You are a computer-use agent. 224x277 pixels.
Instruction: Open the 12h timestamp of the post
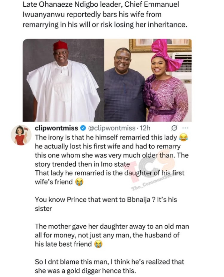click(x=145, y=128)
